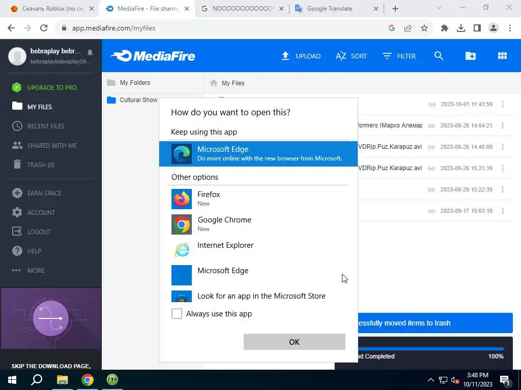Open Chrome profile avatar icon
521x390 pixels.
494,28
